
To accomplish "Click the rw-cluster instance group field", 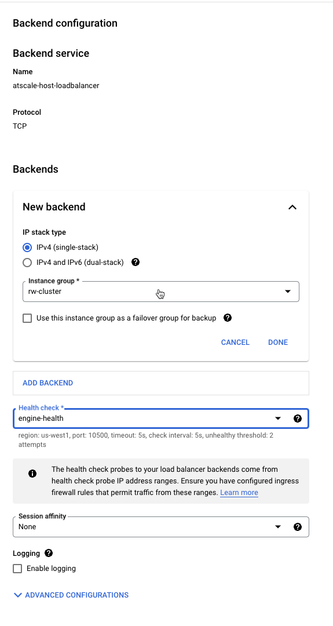I will 161,292.
